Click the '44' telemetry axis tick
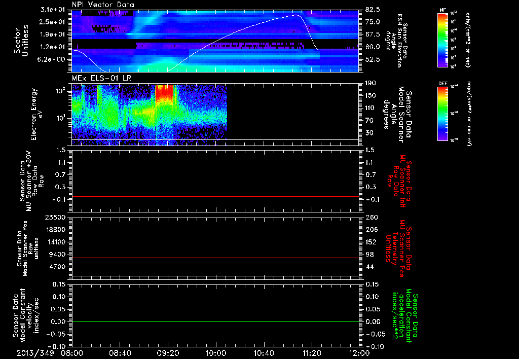This screenshot has width=519, height=359. tap(369, 267)
